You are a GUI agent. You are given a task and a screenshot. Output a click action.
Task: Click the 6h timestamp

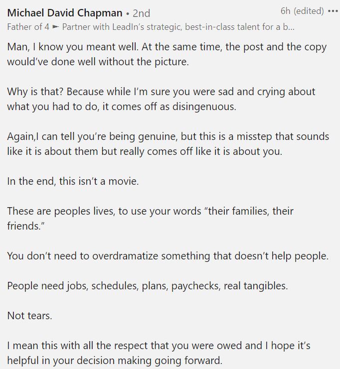285,11
